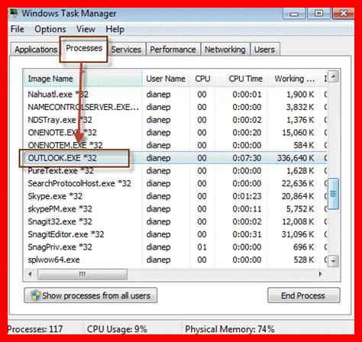Sort by Image Name column header
Screen dimensions: 362x342
82,79
